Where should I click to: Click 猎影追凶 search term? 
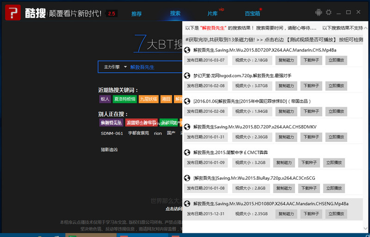click(x=109, y=150)
